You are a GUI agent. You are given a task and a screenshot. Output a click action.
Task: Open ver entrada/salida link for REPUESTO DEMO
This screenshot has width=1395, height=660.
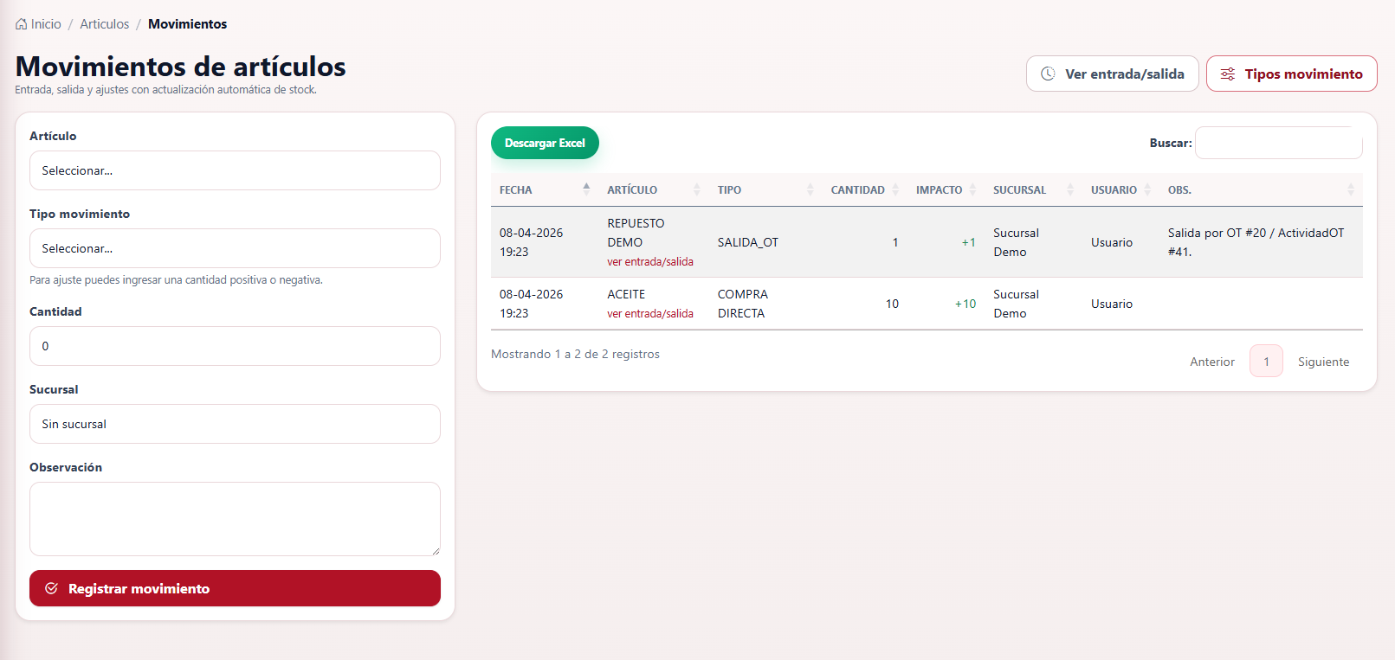[650, 262]
